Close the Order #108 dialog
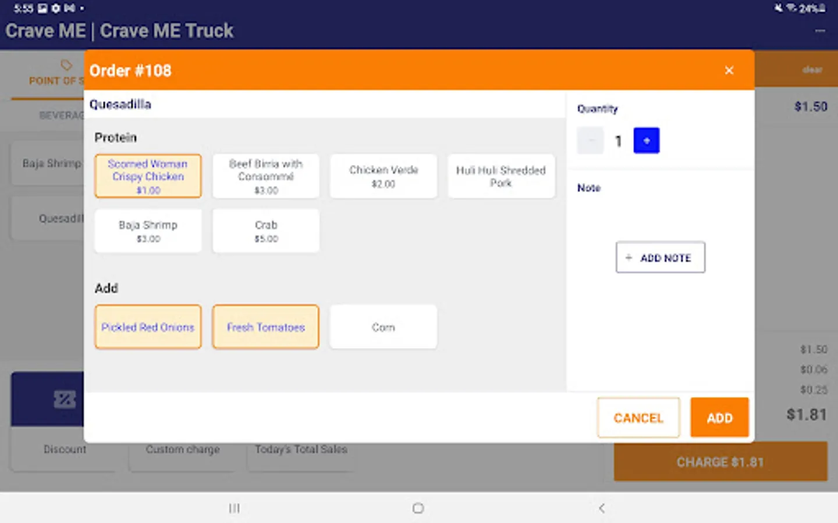The image size is (838, 523). pyautogui.click(x=729, y=70)
